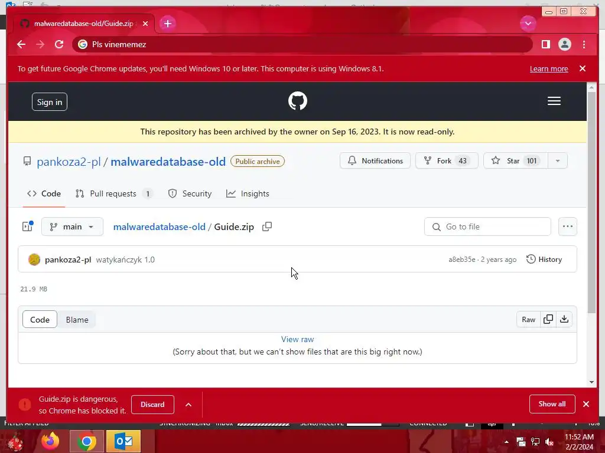Click the 21.9 MB file size text
Screen dimensions: 605x453
coord(34,289)
